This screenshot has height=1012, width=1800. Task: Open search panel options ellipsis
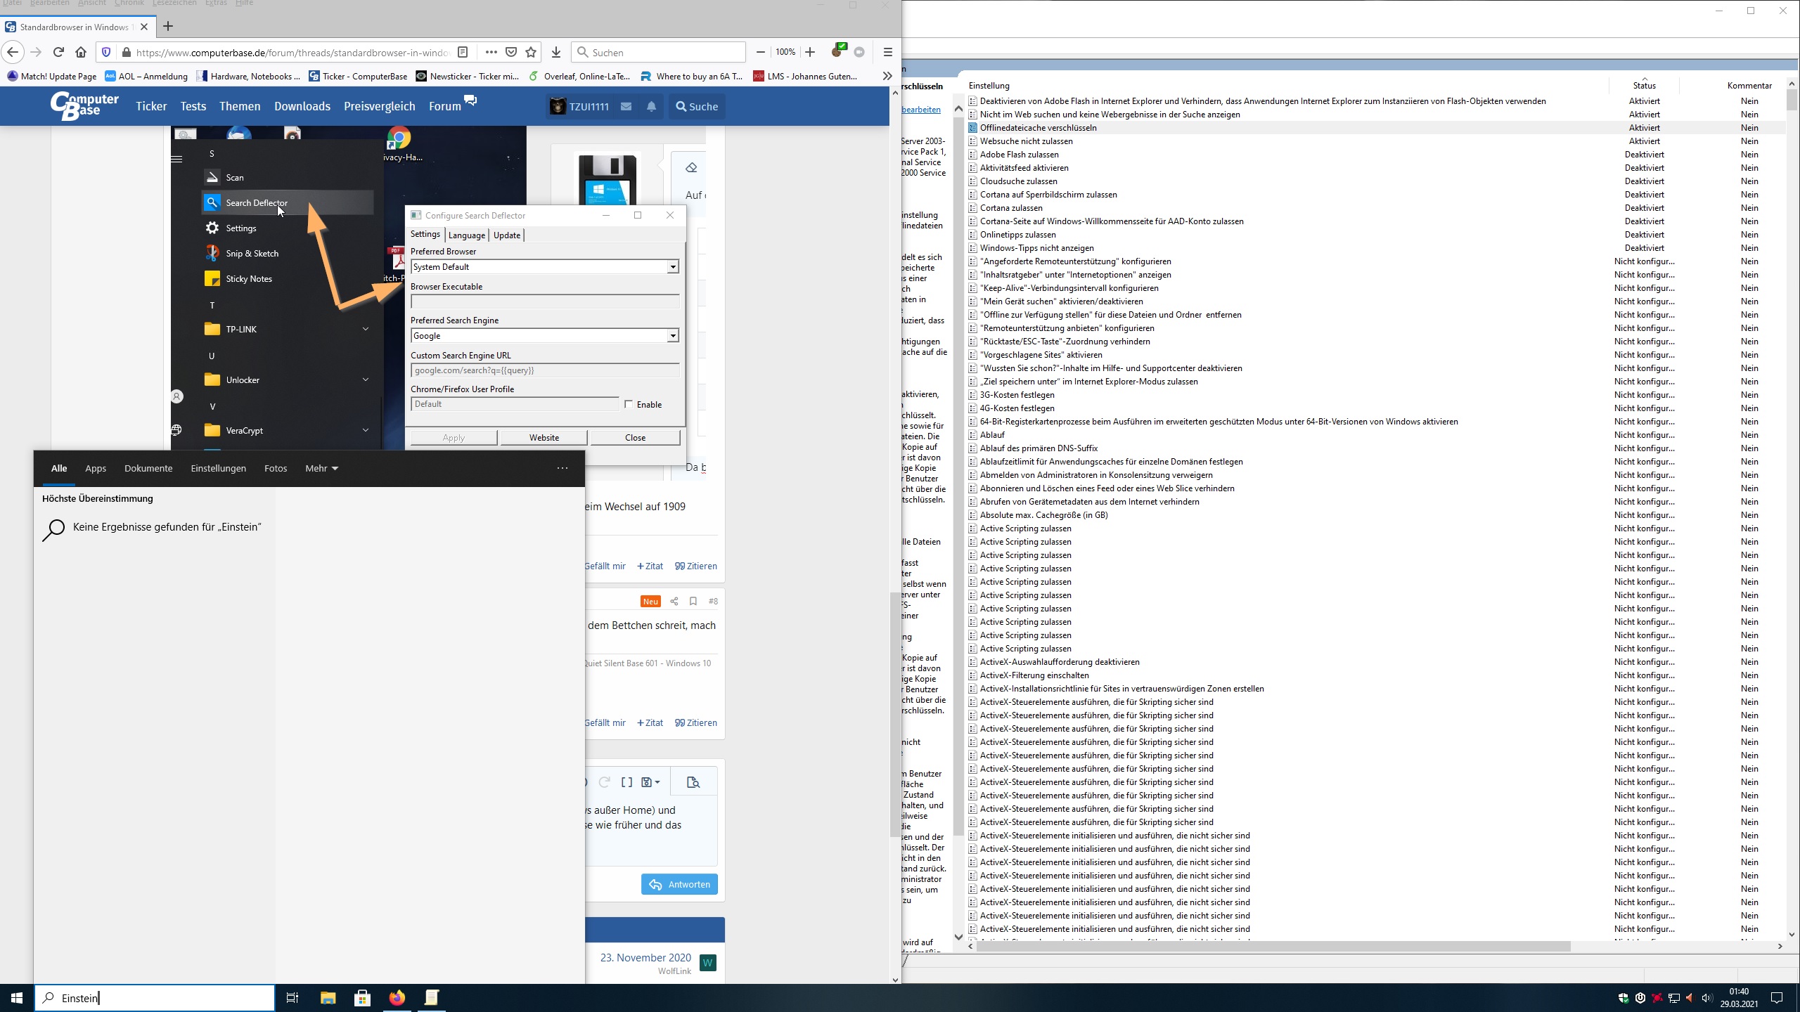click(x=562, y=468)
